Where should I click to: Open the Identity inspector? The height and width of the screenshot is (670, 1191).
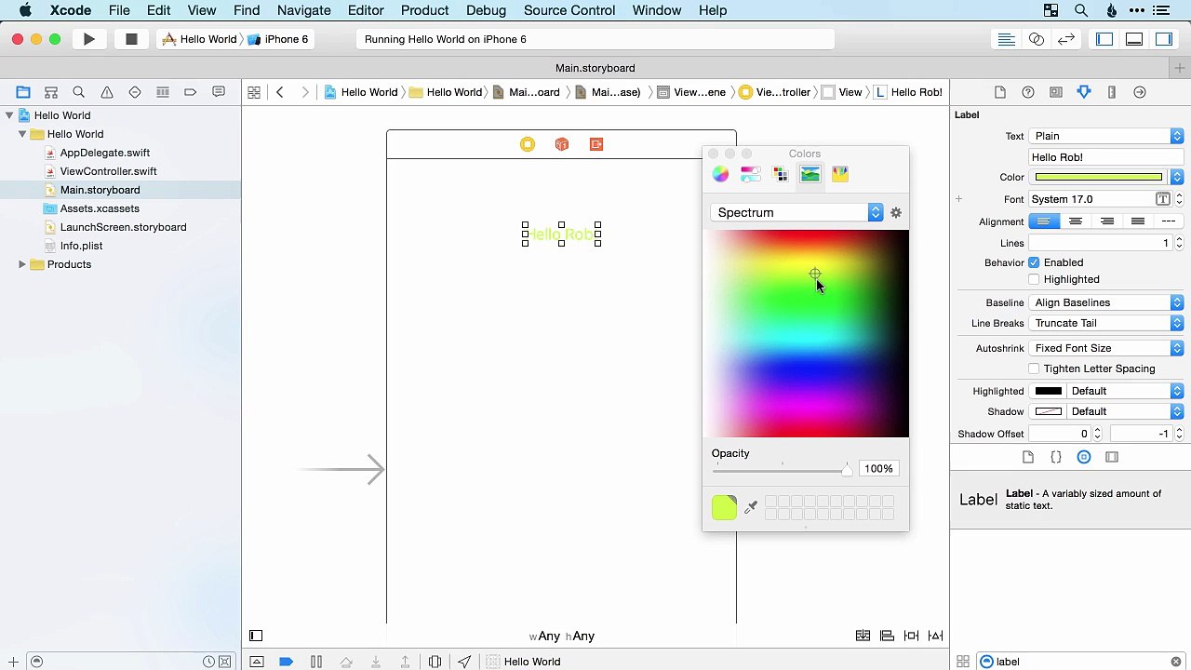tap(1056, 92)
